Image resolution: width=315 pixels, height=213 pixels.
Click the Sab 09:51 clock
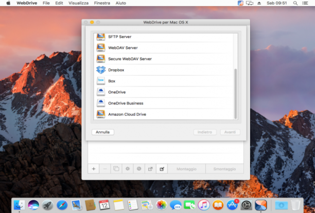click(276, 3)
